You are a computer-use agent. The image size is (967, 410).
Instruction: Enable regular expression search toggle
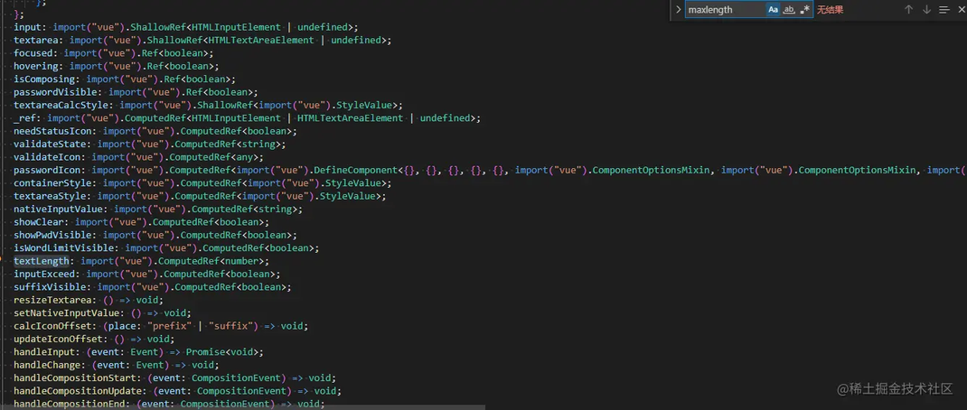805,9
